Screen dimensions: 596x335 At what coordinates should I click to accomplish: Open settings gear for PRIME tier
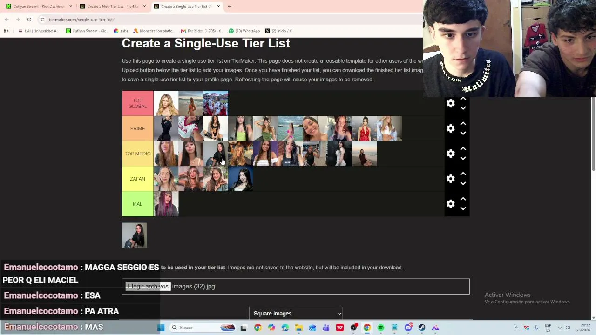click(450, 128)
